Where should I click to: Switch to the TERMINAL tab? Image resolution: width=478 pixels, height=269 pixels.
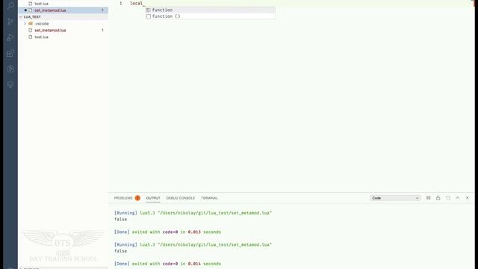[209, 198]
